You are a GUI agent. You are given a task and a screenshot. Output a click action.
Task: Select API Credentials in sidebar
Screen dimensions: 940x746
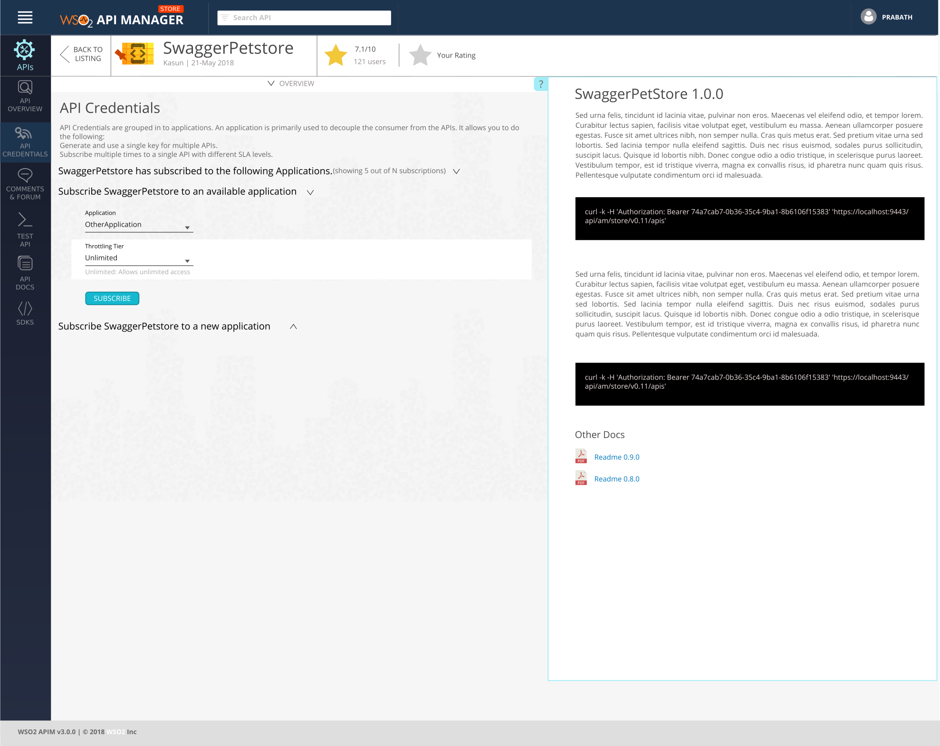25,143
